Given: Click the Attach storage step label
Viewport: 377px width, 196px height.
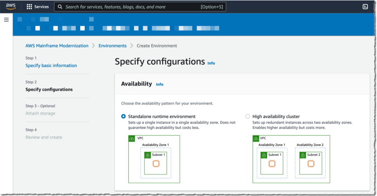Looking at the screenshot, I should (40, 113).
